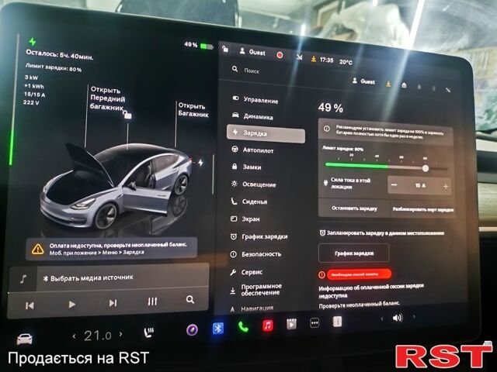
Task: Open seat heater control icon
Action: click(x=148, y=332)
